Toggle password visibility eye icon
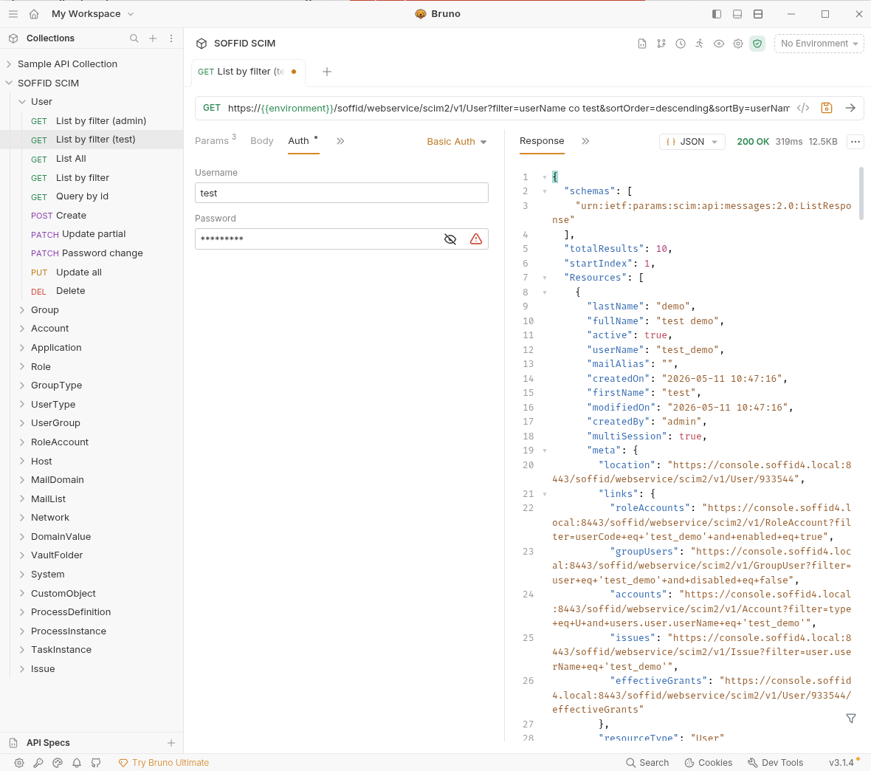Viewport: 871px width, 771px height. [x=450, y=239]
